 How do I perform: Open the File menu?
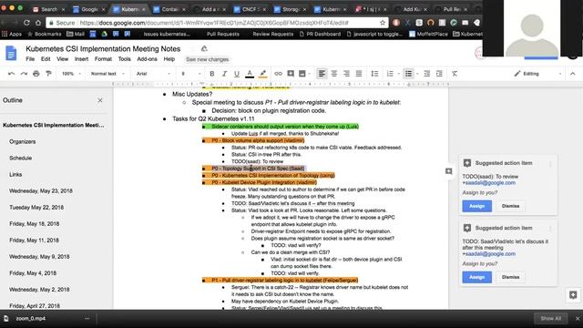[30, 59]
